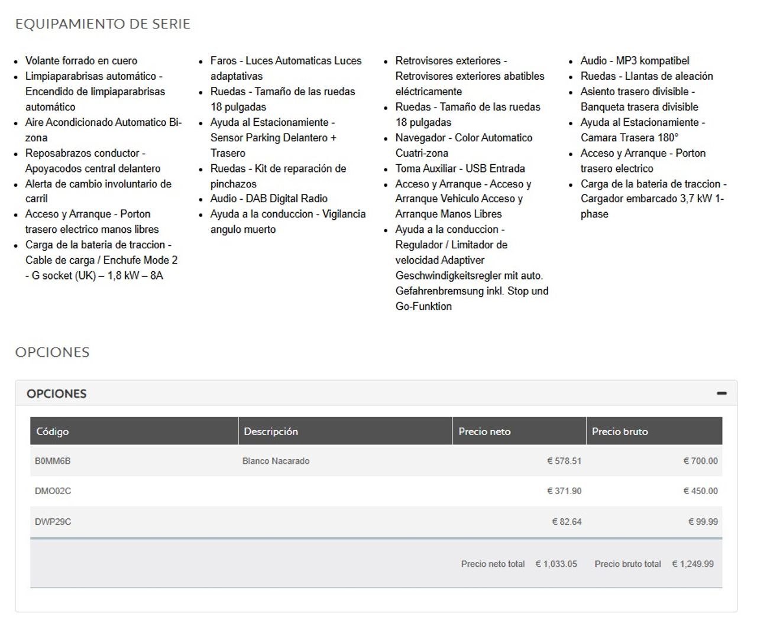Select the Precio neto column header
This screenshot has height=630, width=757.
519,431
